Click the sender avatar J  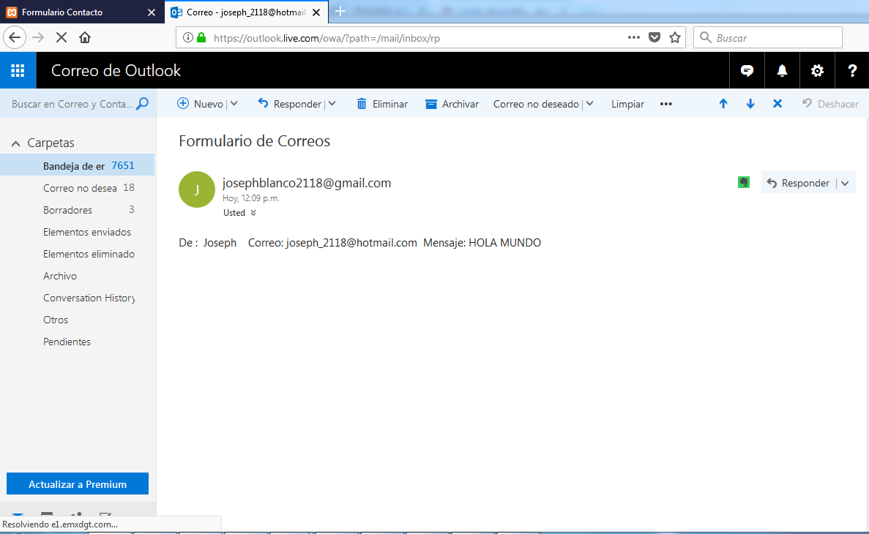(197, 189)
